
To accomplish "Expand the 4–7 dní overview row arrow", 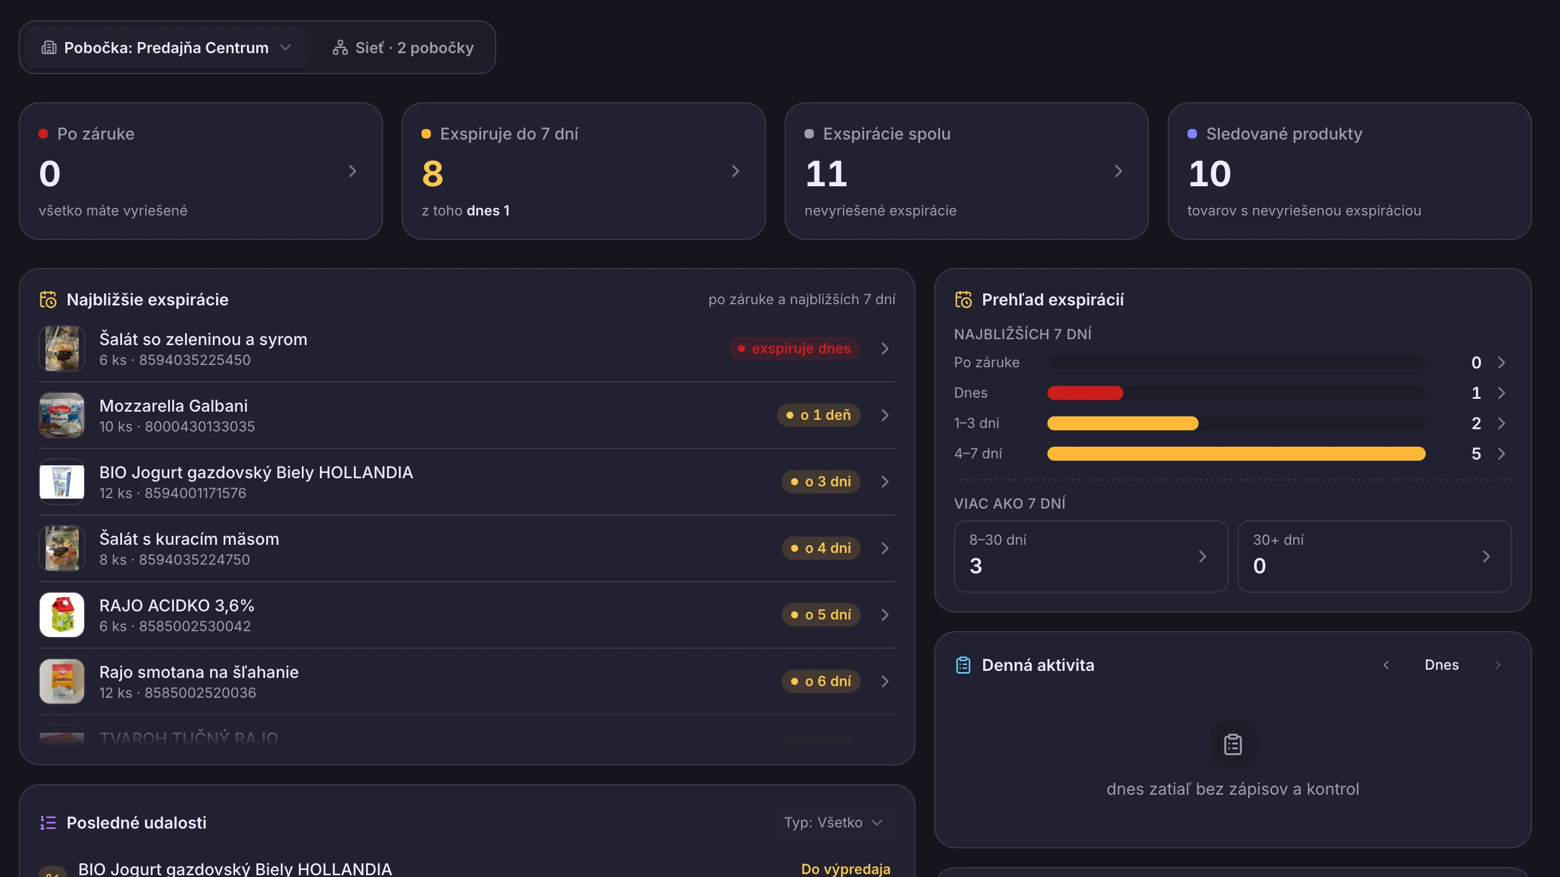I will (x=1501, y=453).
